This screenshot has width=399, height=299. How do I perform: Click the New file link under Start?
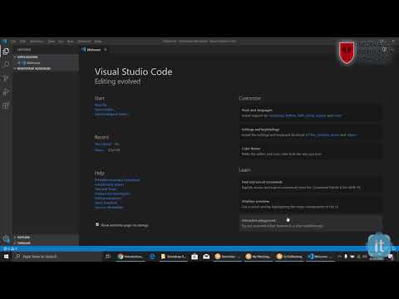pos(101,105)
